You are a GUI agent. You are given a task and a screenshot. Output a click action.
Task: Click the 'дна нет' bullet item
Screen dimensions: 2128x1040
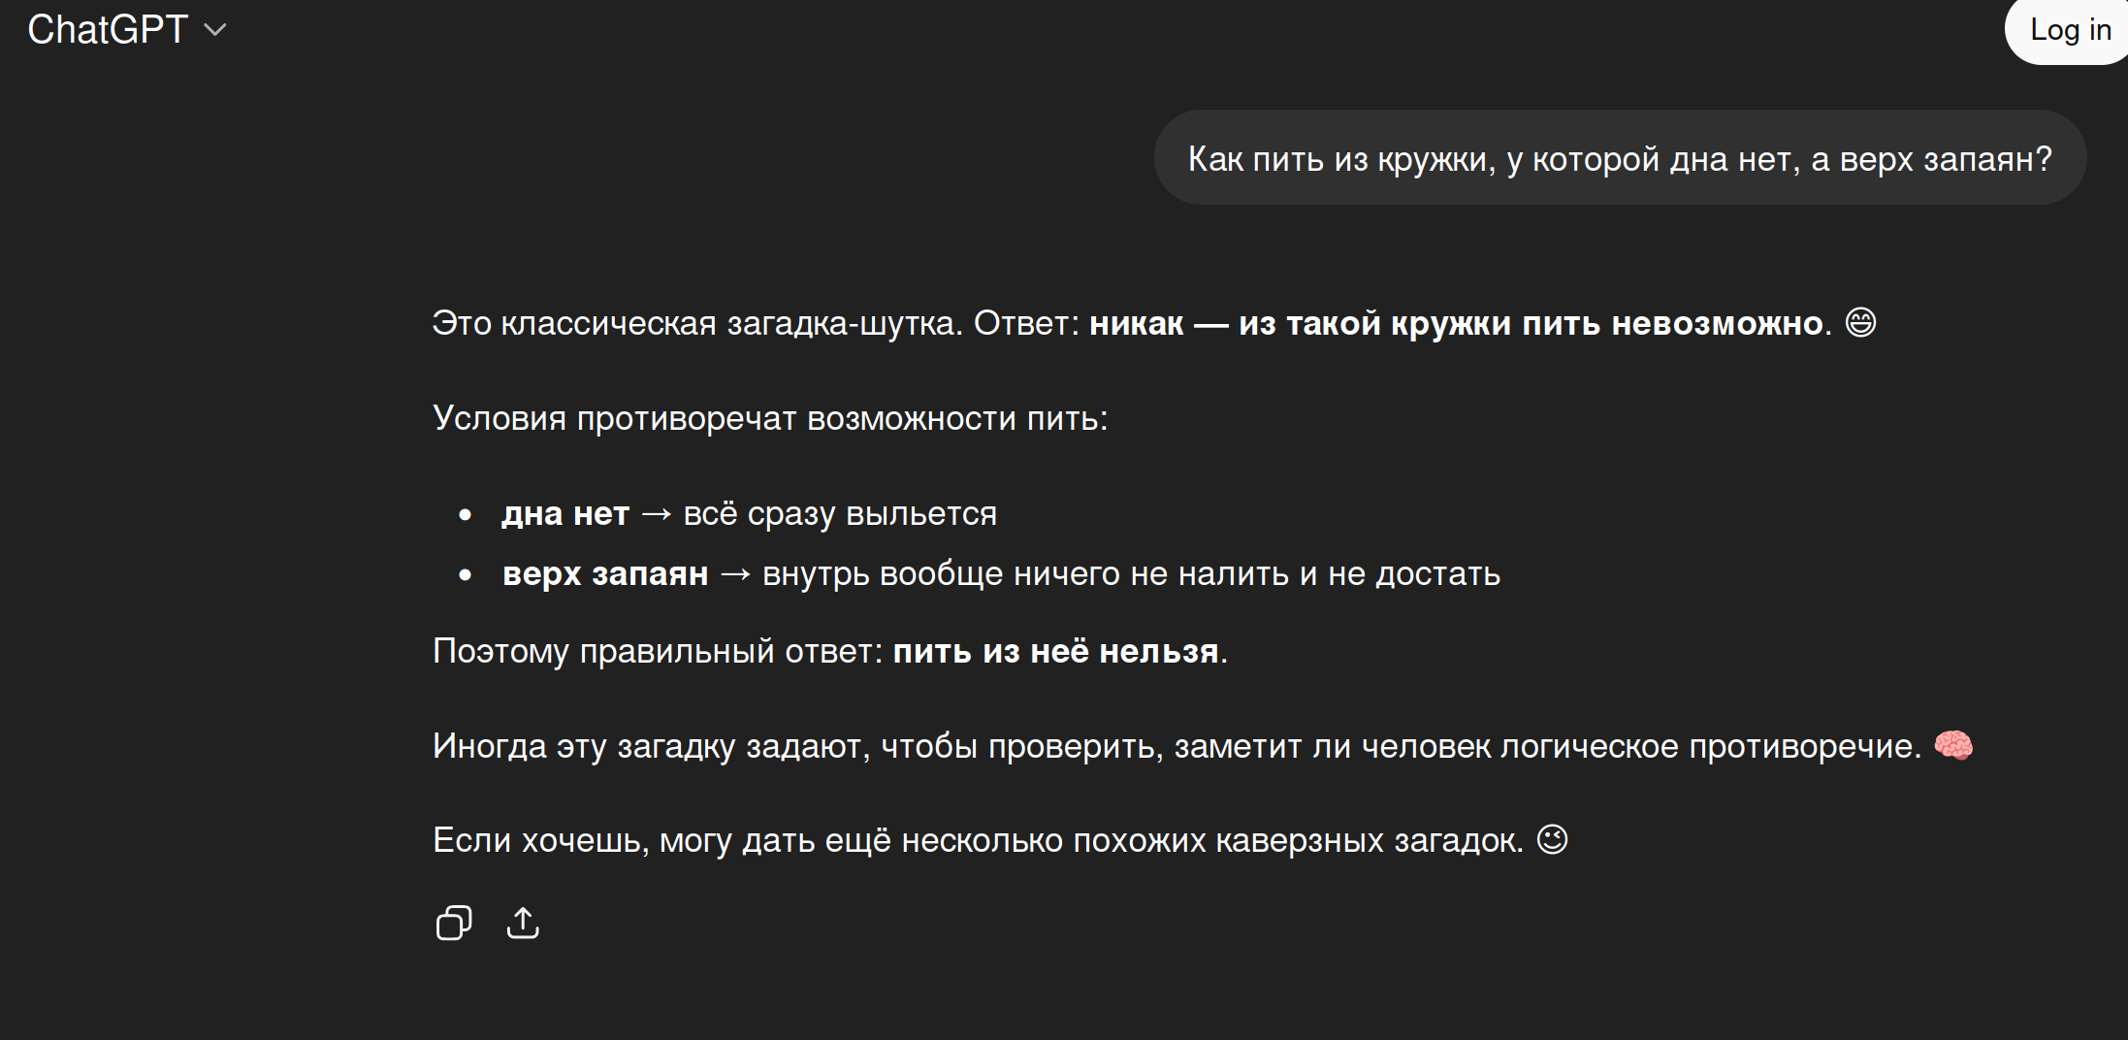coord(565,513)
